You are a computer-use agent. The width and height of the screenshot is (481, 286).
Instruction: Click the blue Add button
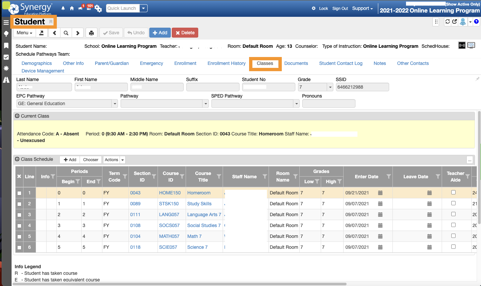(x=160, y=33)
